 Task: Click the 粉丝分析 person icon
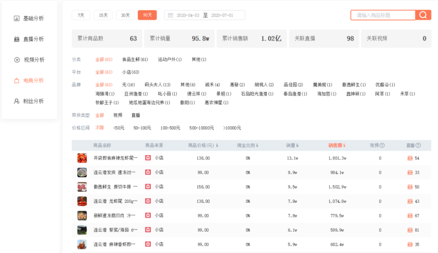tap(17, 101)
